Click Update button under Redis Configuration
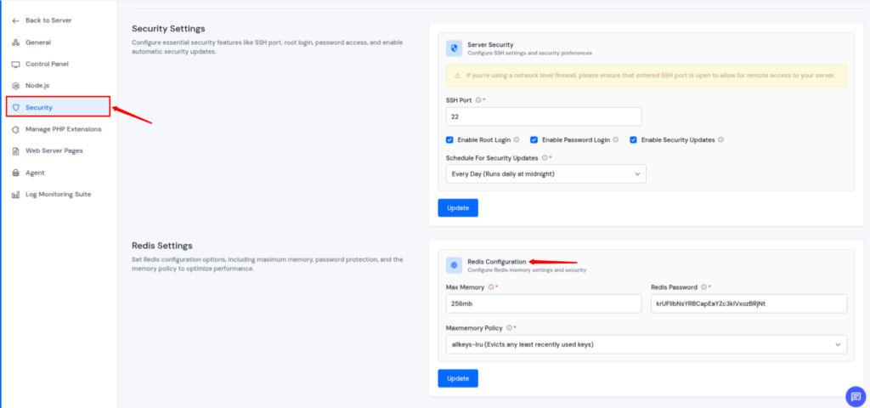 458,378
